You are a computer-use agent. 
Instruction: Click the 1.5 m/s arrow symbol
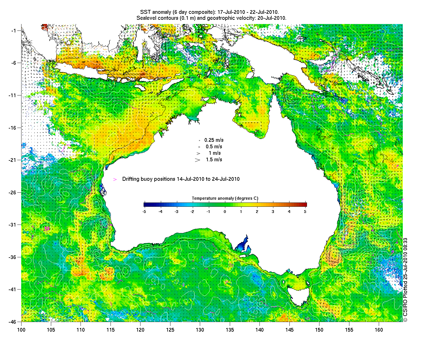pos(197,160)
